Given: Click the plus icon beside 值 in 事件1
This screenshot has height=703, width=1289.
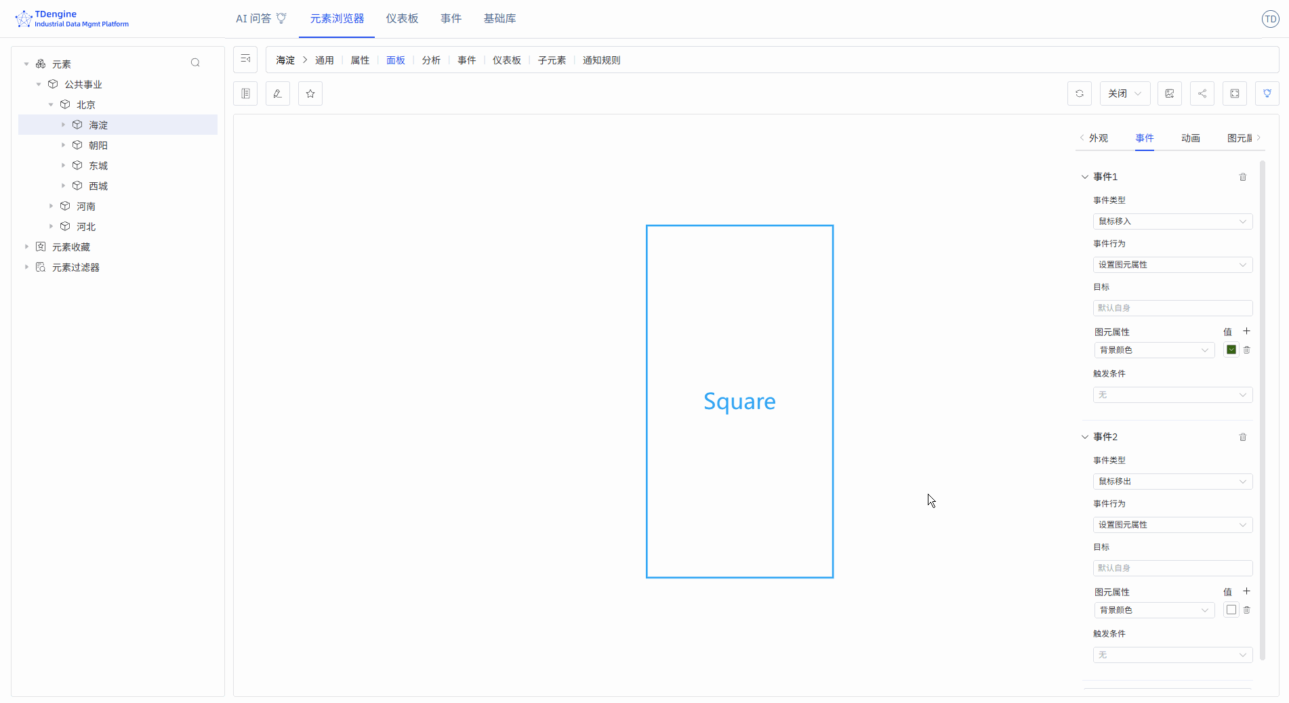Looking at the screenshot, I should 1246,331.
